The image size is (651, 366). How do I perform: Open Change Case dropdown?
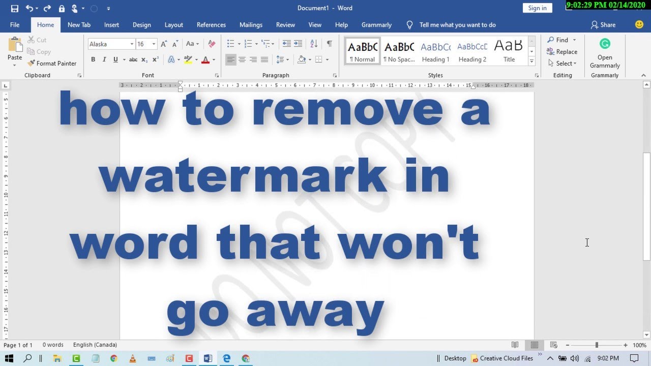193,44
